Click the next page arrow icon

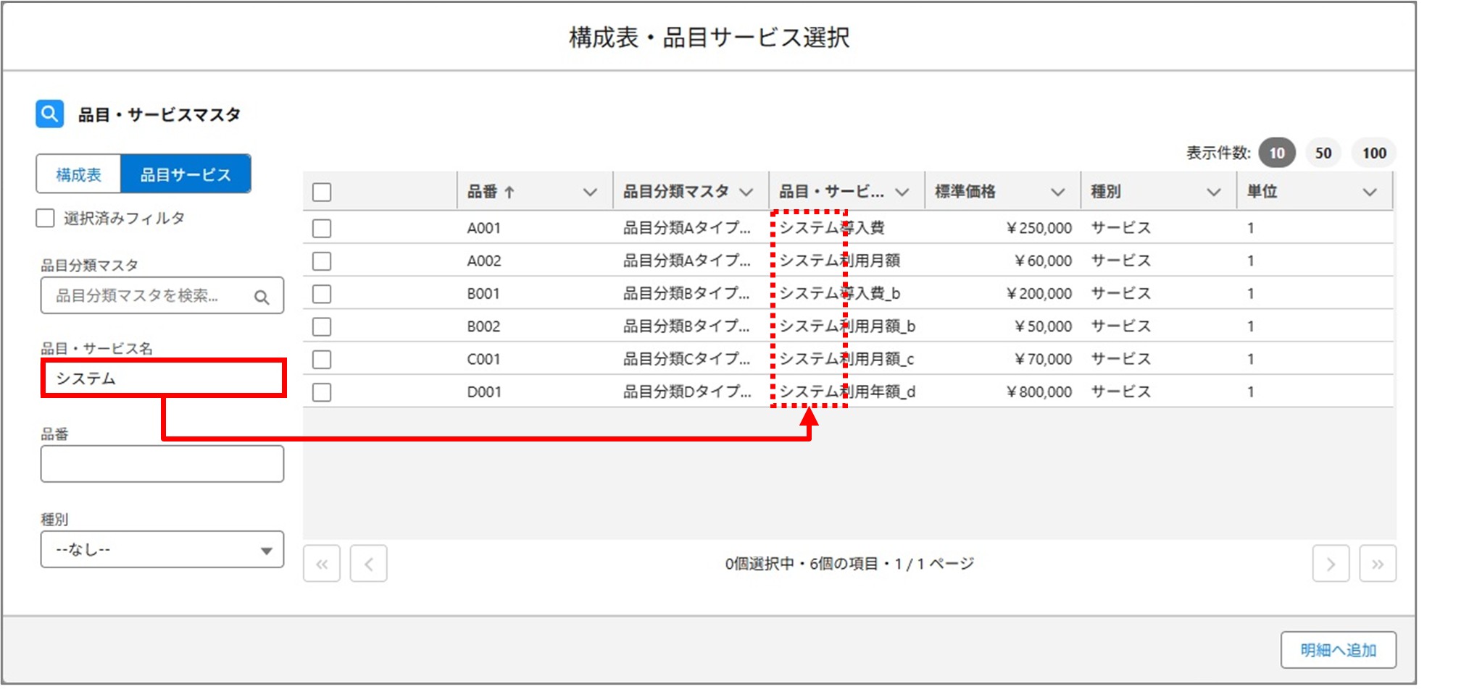(x=1331, y=564)
